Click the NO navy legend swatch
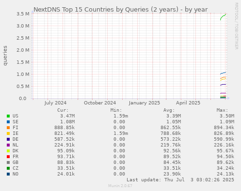The image size is (241, 191). (8, 174)
